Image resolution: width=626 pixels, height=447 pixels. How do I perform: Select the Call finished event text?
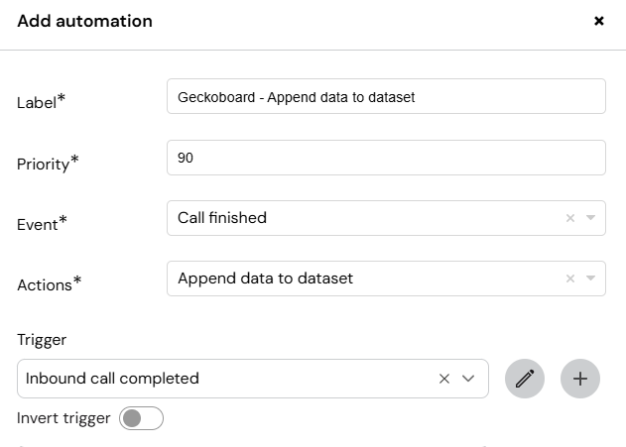(222, 218)
